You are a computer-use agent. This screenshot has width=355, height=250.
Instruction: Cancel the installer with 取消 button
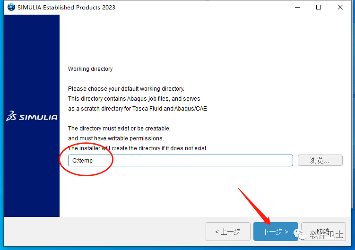[x=323, y=232]
